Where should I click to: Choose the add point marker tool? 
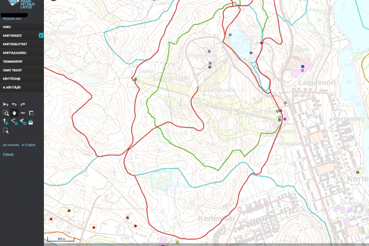click(x=5, y=122)
